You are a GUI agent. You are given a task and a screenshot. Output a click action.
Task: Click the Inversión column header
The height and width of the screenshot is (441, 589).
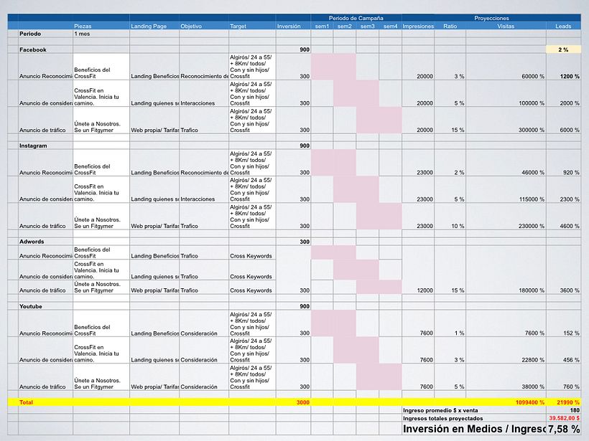pos(288,25)
